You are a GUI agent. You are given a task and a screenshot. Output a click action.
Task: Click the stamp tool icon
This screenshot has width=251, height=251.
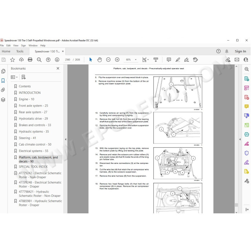tap(195, 60)
